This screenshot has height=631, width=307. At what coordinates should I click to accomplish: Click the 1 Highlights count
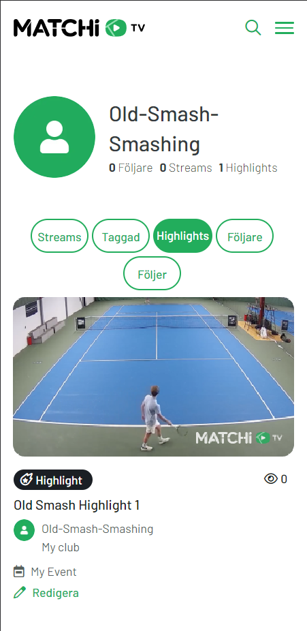coord(248,168)
